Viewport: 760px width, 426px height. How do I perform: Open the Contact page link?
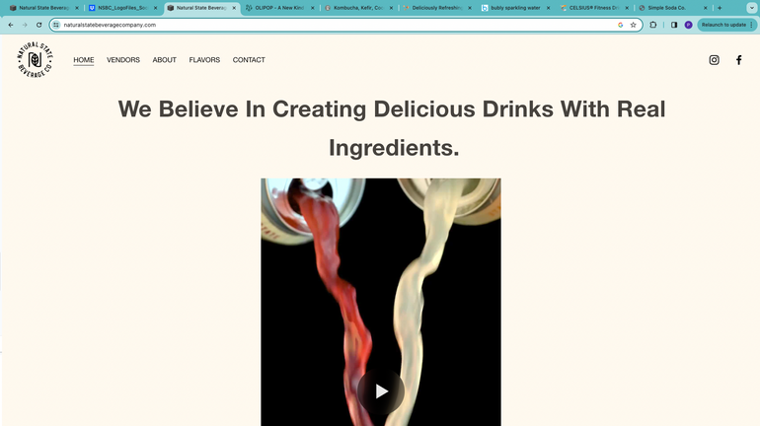(x=249, y=60)
